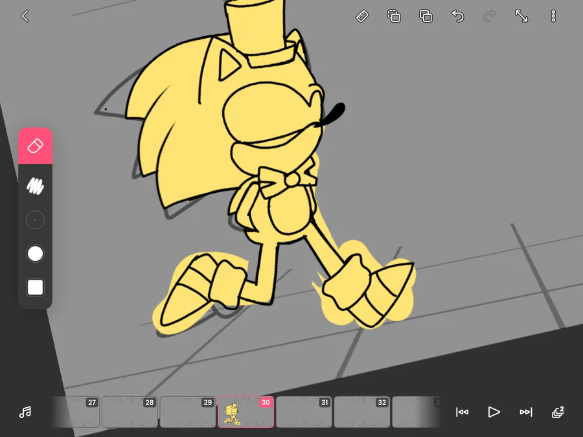Open the layers panel showing 2
The width and height of the screenshot is (583, 437).
click(558, 412)
